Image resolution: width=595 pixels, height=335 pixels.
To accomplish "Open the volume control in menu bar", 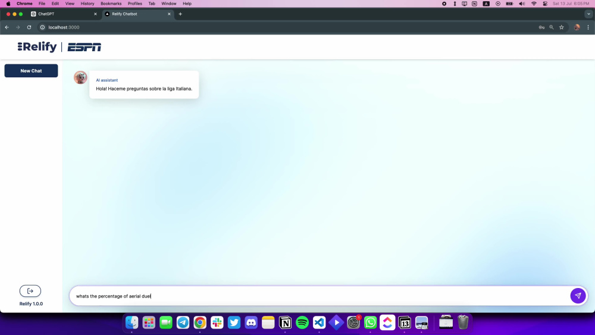I will tap(522, 4).
